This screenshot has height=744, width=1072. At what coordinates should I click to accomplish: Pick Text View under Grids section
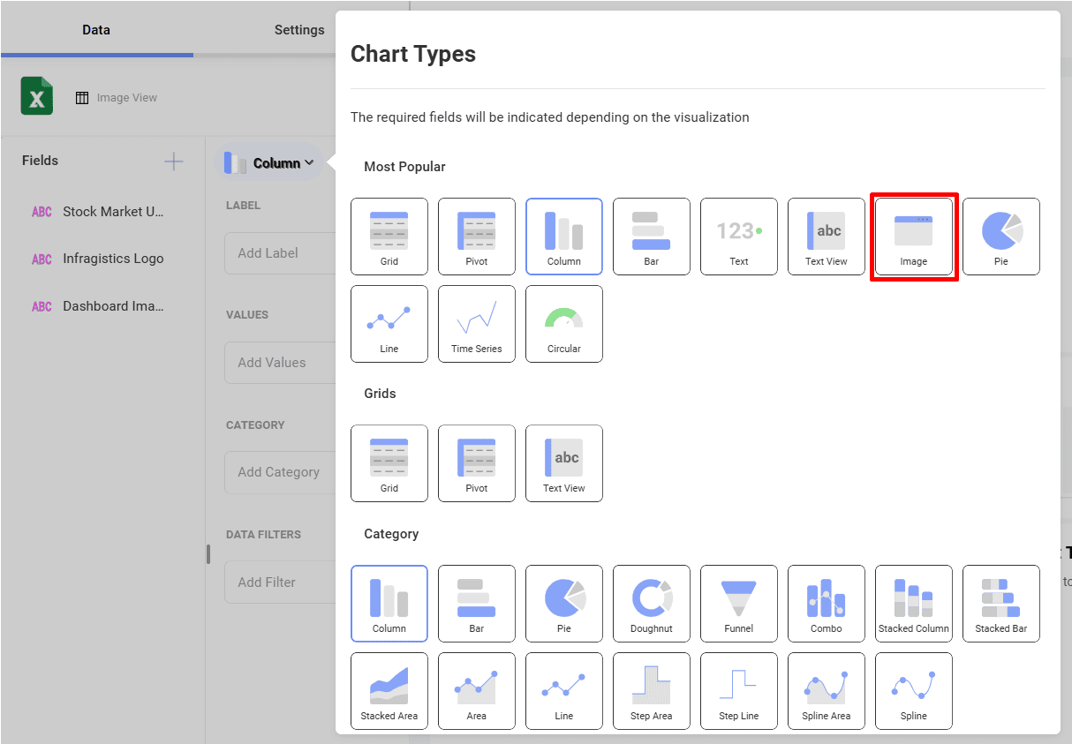(564, 463)
